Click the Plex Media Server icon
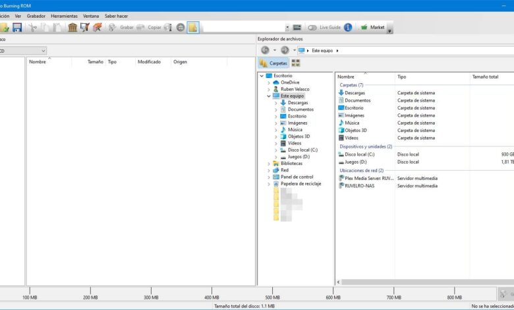 (x=341, y=178)
